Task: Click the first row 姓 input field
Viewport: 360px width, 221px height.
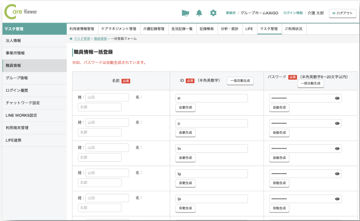Action: point(107,97)
